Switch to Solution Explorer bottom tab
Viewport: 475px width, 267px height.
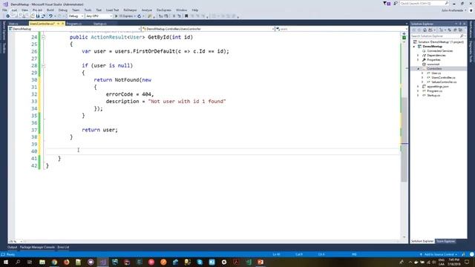[x=422, y=241]
